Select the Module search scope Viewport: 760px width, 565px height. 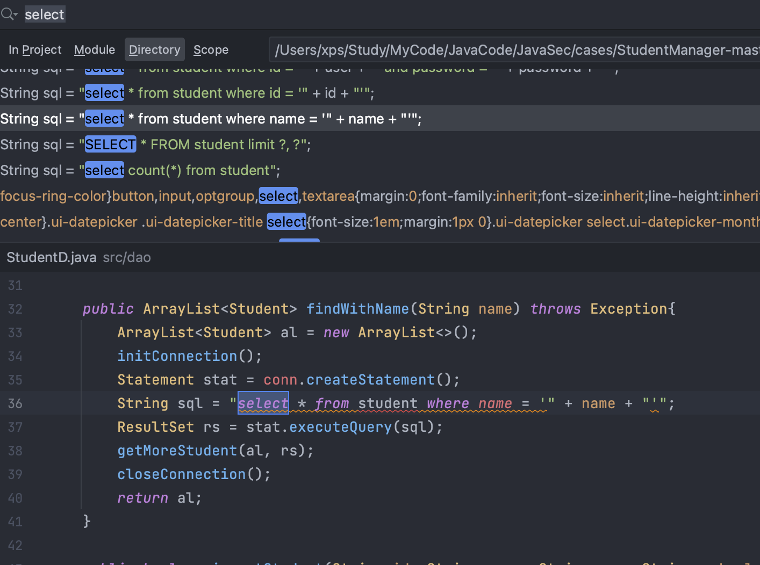click(x=95, y=50)
